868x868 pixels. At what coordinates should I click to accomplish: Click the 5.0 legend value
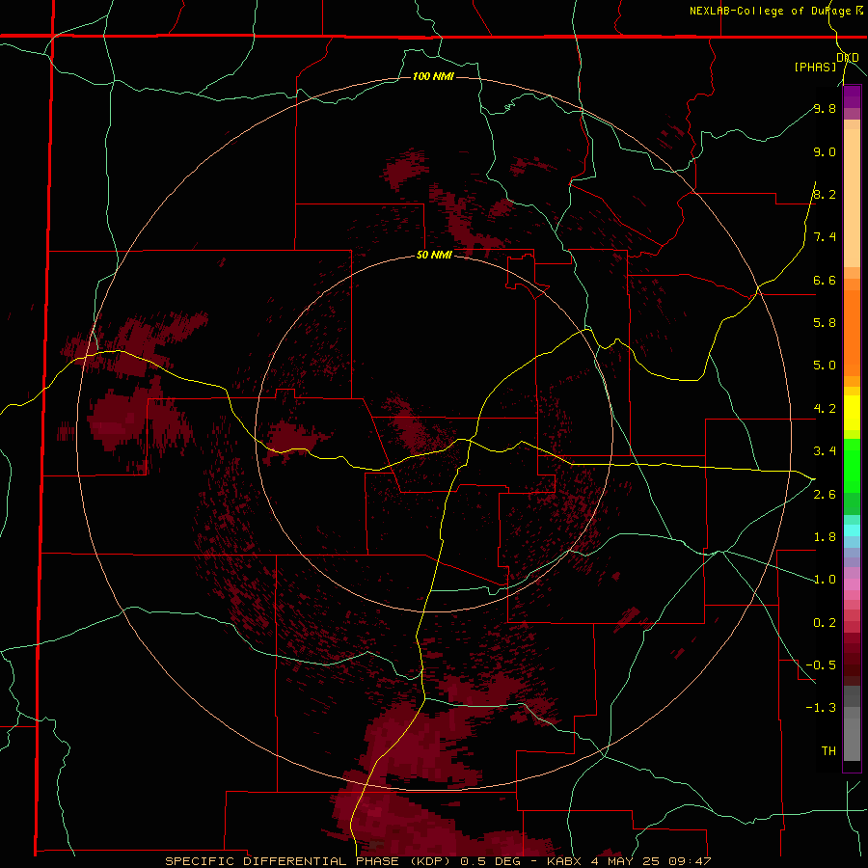(825, 366)
